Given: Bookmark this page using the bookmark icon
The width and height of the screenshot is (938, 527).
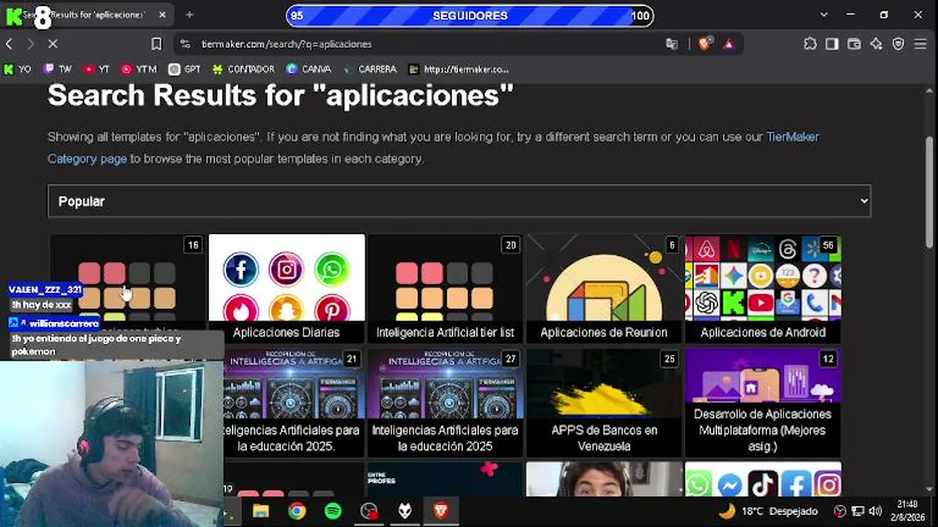Looking at the screenshot, I should [x=156, y=44].
